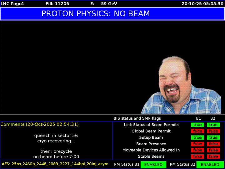Select the B2 Link Status true indicator
The image size is (225, 169).
point(213,125)
